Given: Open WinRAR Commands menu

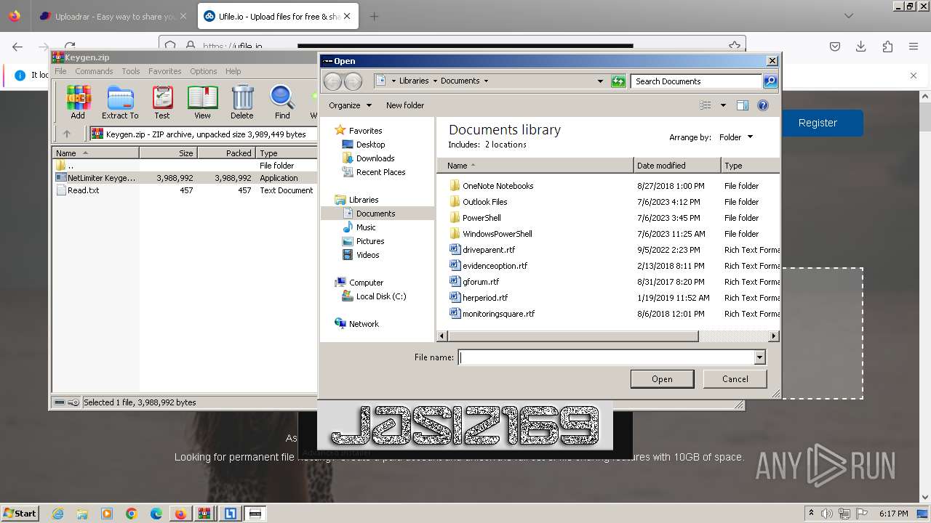Looking at the screenshot, I should 94,71.
